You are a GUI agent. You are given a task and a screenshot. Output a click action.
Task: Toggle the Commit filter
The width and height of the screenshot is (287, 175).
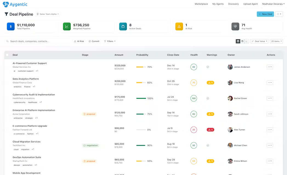(x=94, y=41)
